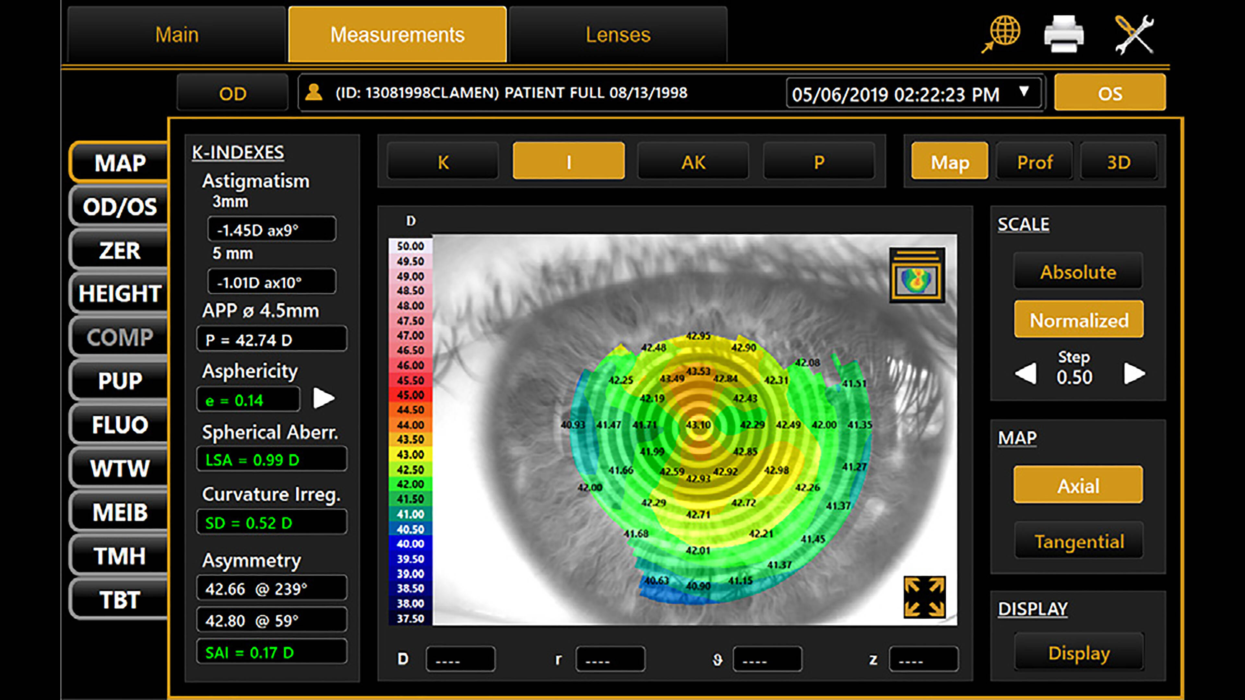The height and width of the screenshot is (700, 1245).
Task: Switch to the Main tab
Action: pyautogui.click(x=177, y=34)
